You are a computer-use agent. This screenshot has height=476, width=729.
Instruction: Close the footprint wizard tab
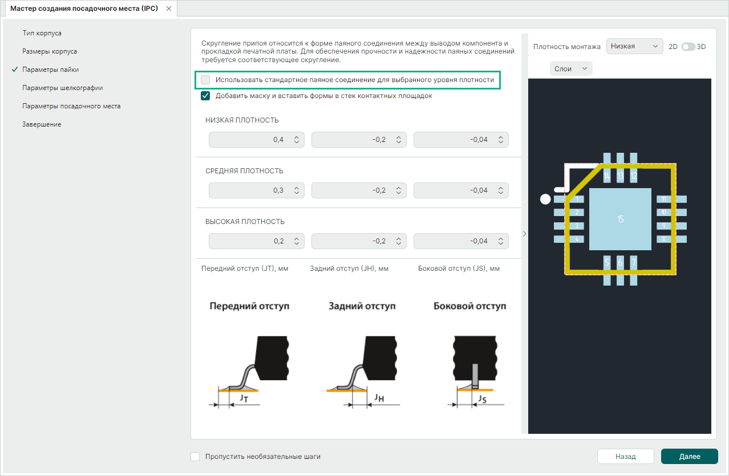168,9
